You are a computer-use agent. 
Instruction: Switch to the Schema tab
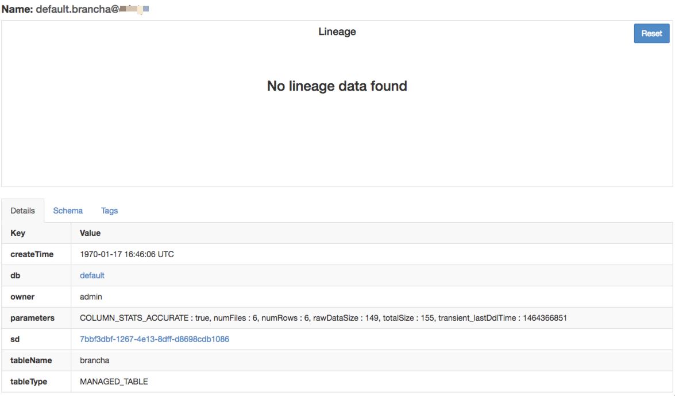[68, 211]
